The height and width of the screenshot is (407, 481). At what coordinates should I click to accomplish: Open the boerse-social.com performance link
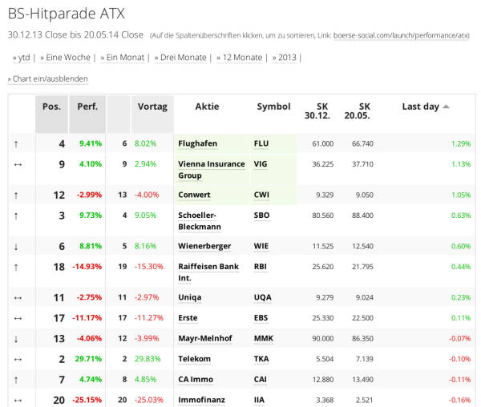click(402, 36)
